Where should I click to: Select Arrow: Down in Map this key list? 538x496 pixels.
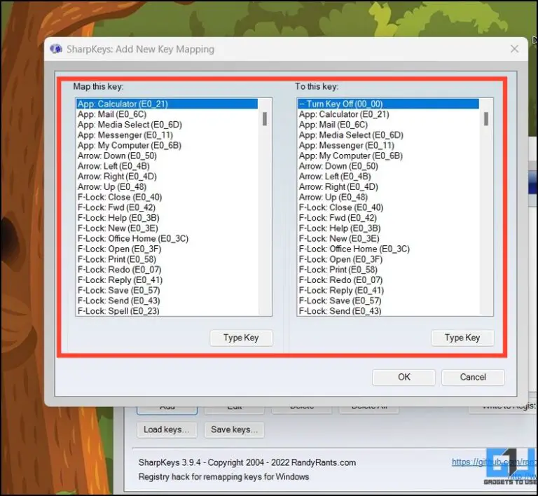coord(167,156)
